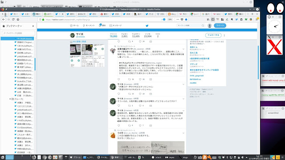The width and height of the screenshot is (285, 160).
Task: Expand options chevron on 国家大魔王サイケ retweet
Action: [183, 49]
